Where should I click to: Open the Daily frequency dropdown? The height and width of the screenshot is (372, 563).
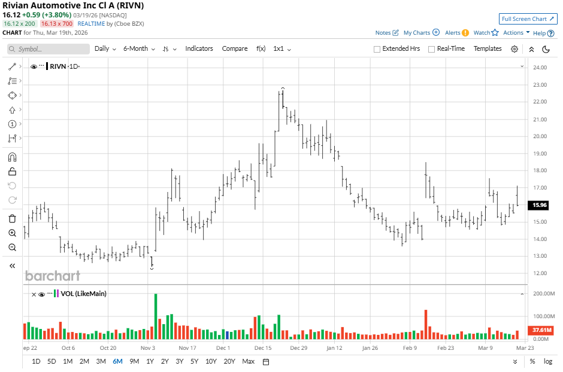click(x=105, y=48)
